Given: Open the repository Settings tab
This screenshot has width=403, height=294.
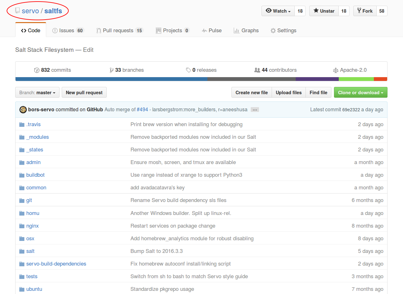Looking at the screenshot, I should tap(283, 31).
